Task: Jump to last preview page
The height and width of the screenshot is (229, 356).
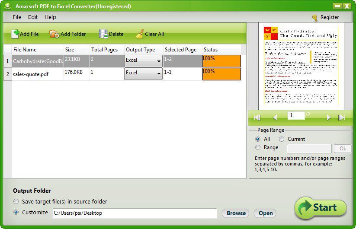Action: pos(341,118)
